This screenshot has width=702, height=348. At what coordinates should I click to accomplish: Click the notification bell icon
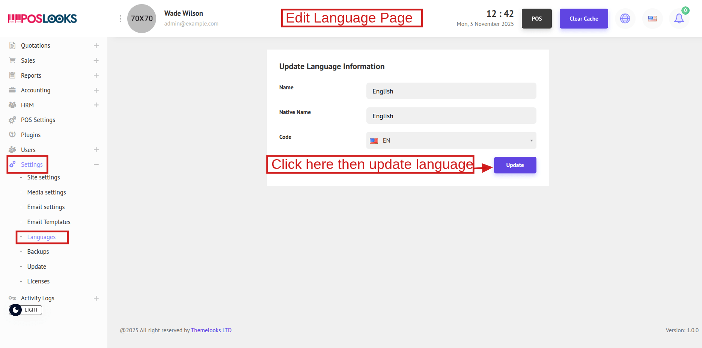pos(679,18)
